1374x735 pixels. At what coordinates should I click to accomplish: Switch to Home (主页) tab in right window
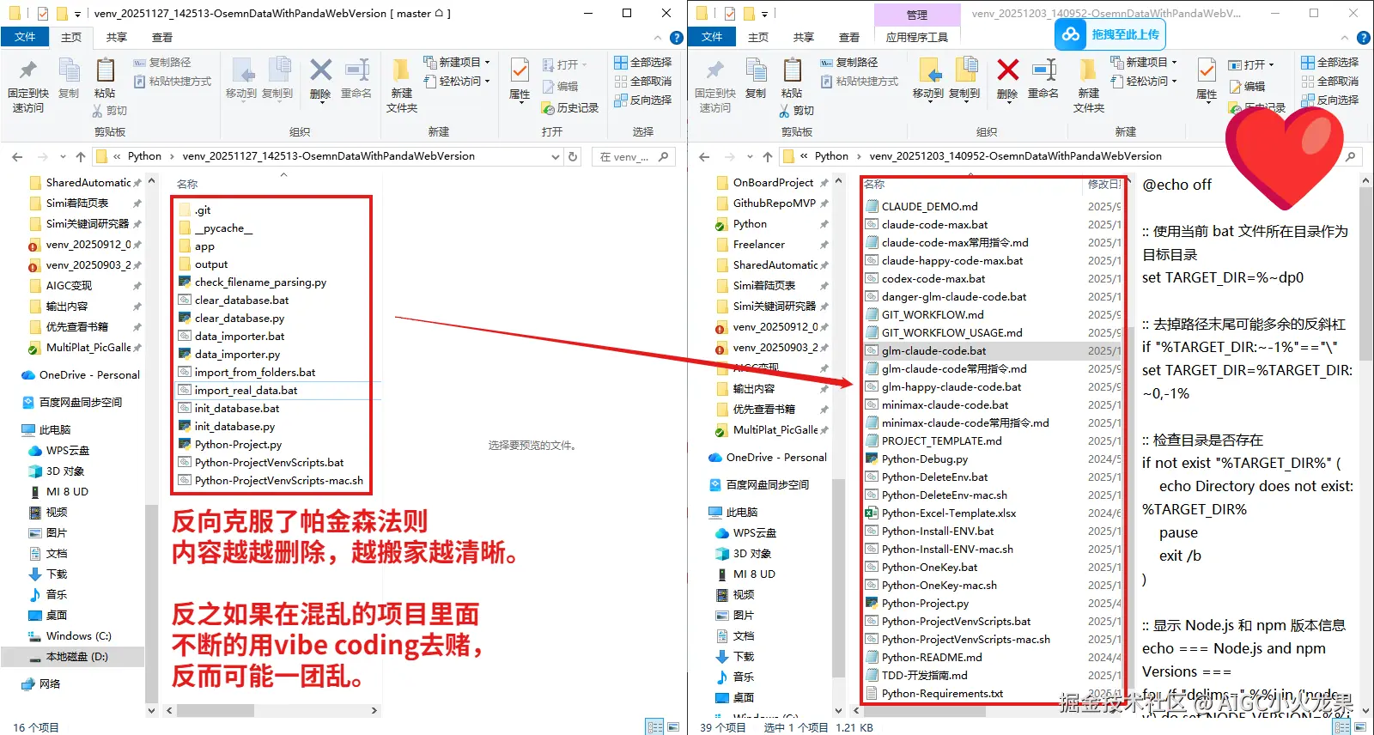(x=758, y=37)
